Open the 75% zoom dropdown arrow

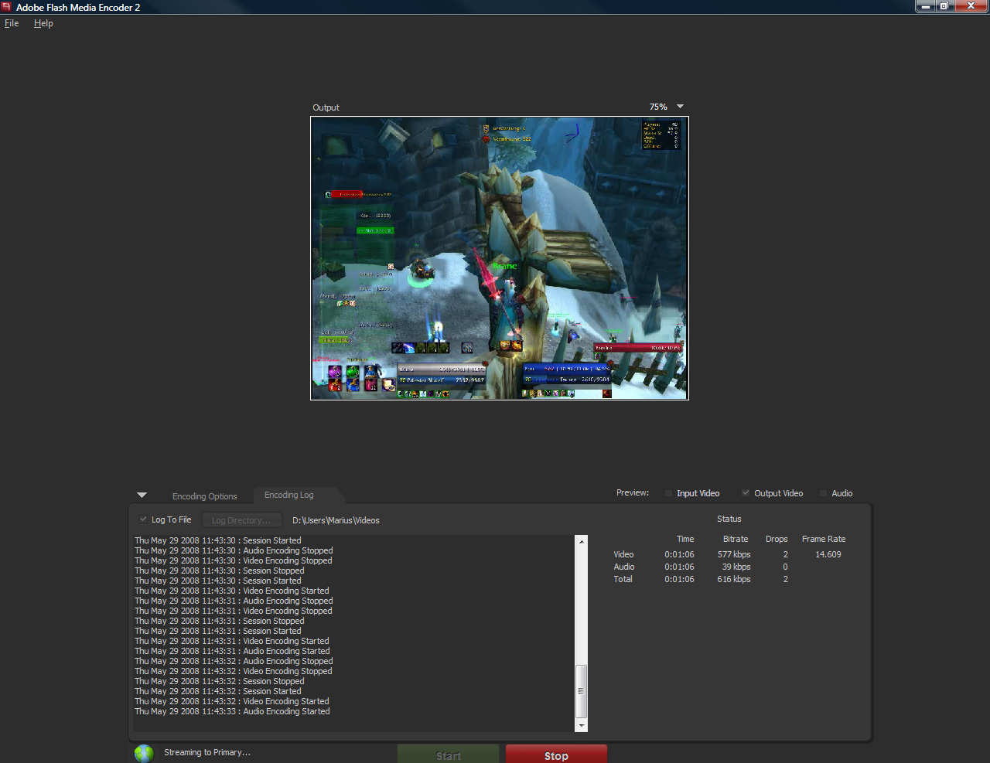point(680,107)
